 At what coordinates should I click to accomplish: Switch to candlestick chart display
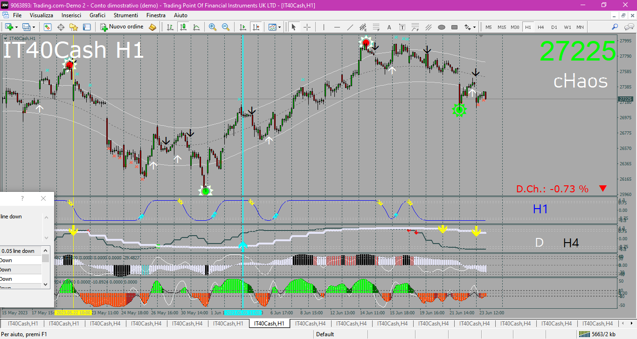tap(184, 27)
